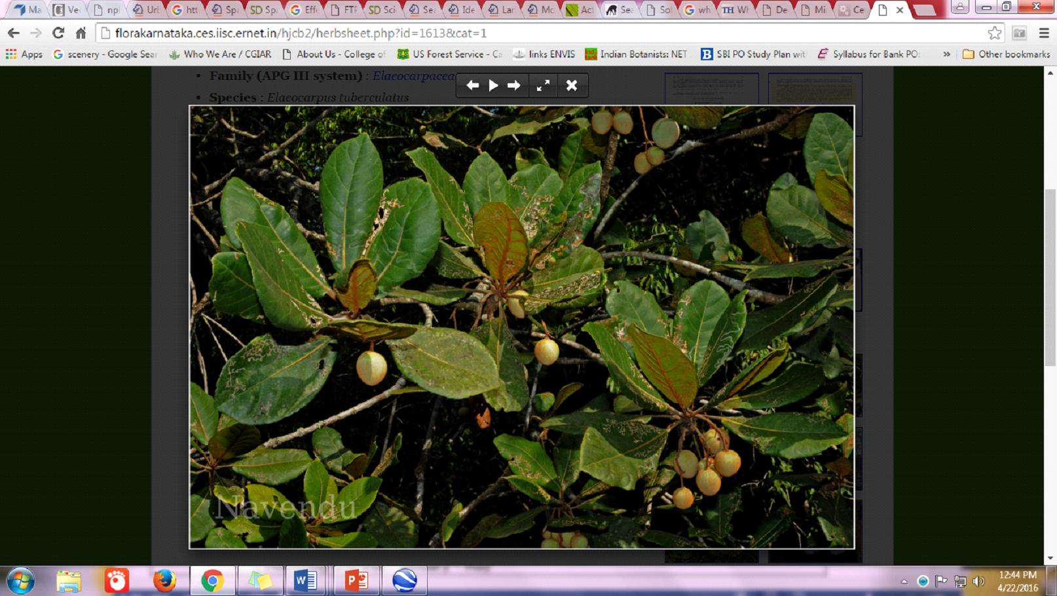
Task: Expand lightbox image to fullscreen
Action: point(543,85)
